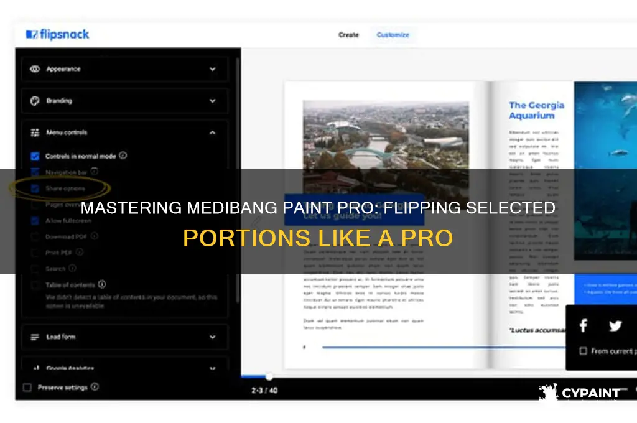Screen dimensions: 637x423
Task: Click the Appearance eye icon
Action: coord(35,69)
